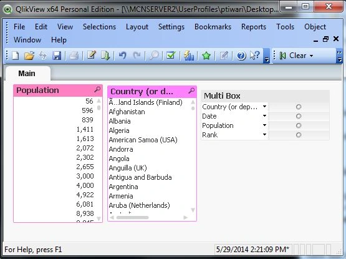The width and height of the screenshot is (346, 259).
Task: Expand Rank dropdown in Multi Box
Action: (x=264, y=135)
